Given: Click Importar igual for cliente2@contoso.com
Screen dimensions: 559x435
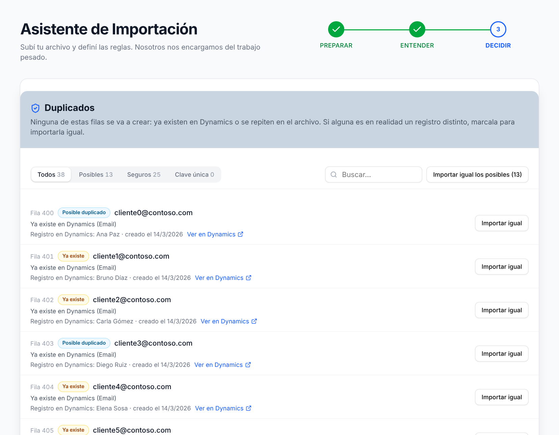Looking at the screenshot, I should [x=502, y=310].
